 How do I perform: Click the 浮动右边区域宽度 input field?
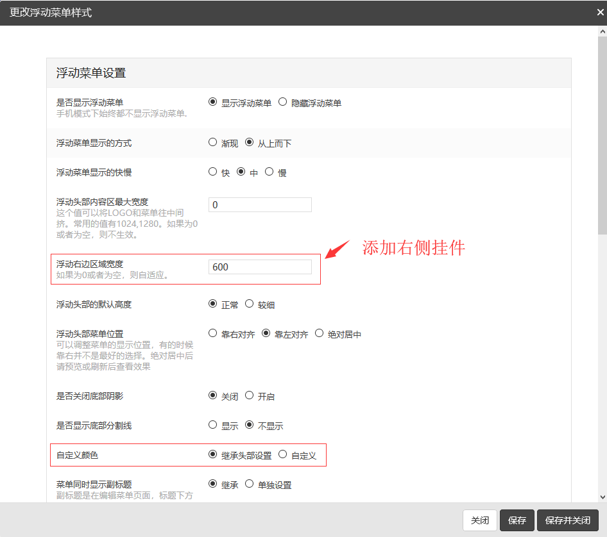pyautogui.click(x=260, y=267)
